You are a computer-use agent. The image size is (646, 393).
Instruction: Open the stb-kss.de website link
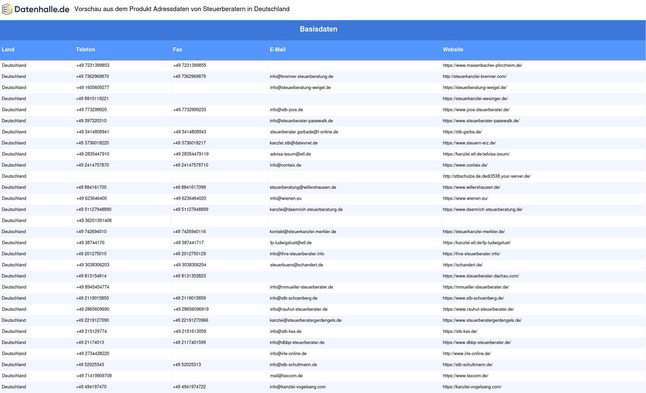pos(460,332)
